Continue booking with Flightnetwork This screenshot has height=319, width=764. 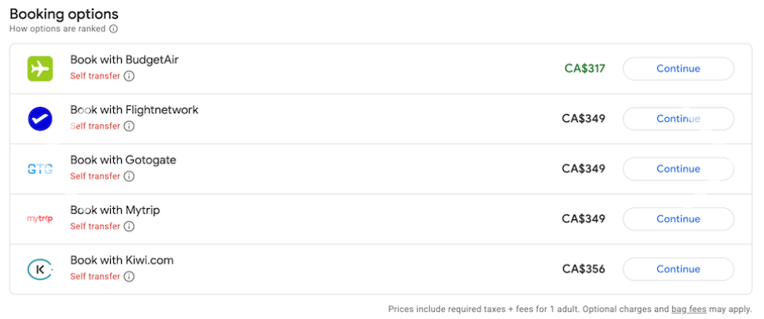(x=678, y=119)
